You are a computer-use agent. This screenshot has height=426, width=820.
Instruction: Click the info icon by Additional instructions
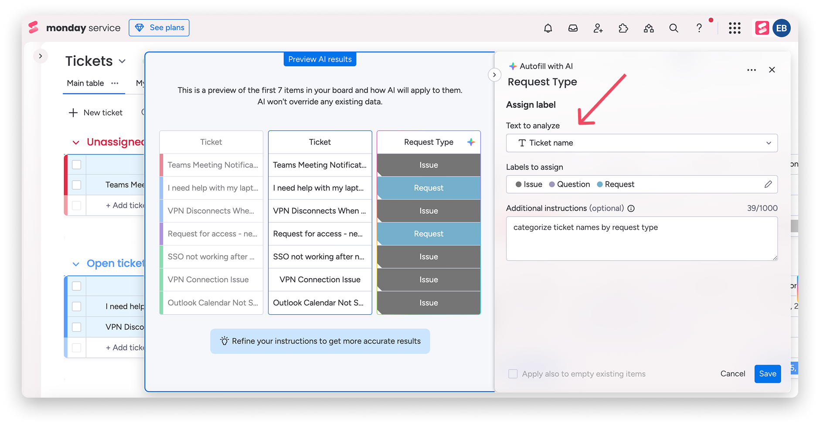(x=631, y=208)
